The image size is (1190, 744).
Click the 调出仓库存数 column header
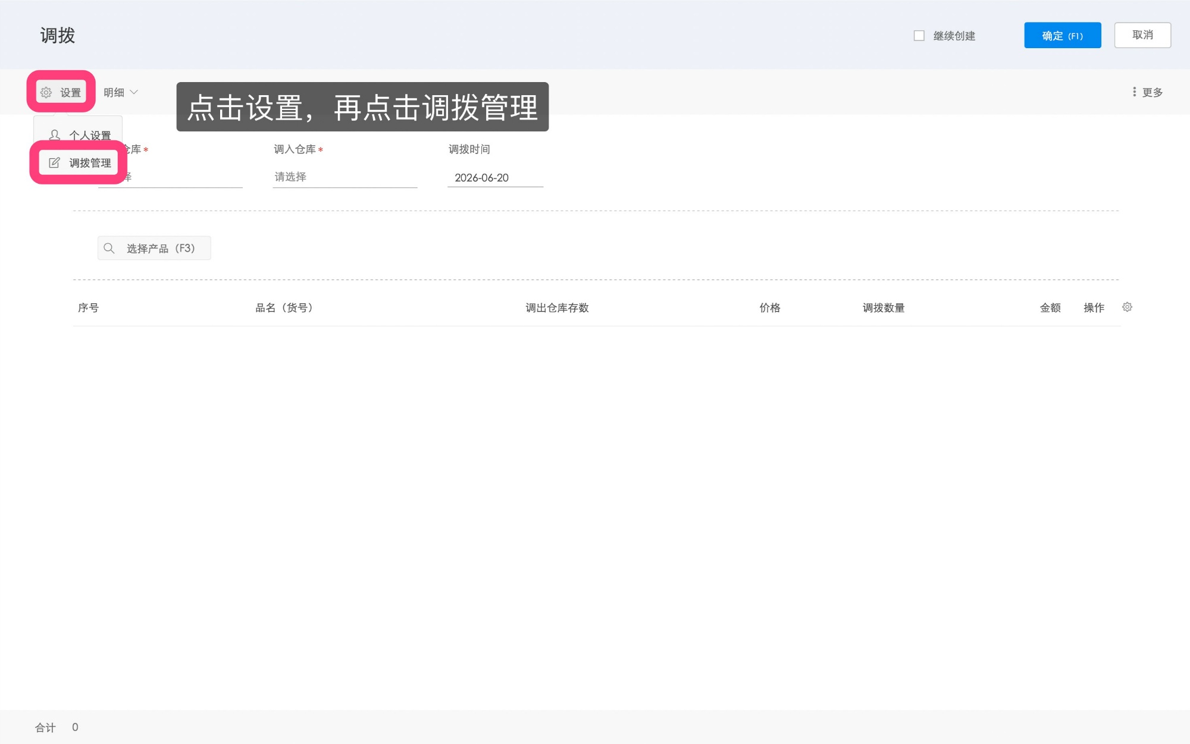point(557,307)
